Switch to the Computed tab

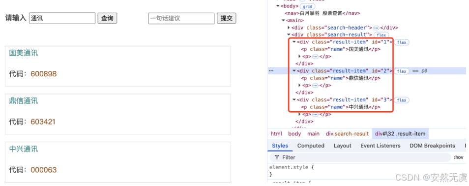(x=311, y=146)
